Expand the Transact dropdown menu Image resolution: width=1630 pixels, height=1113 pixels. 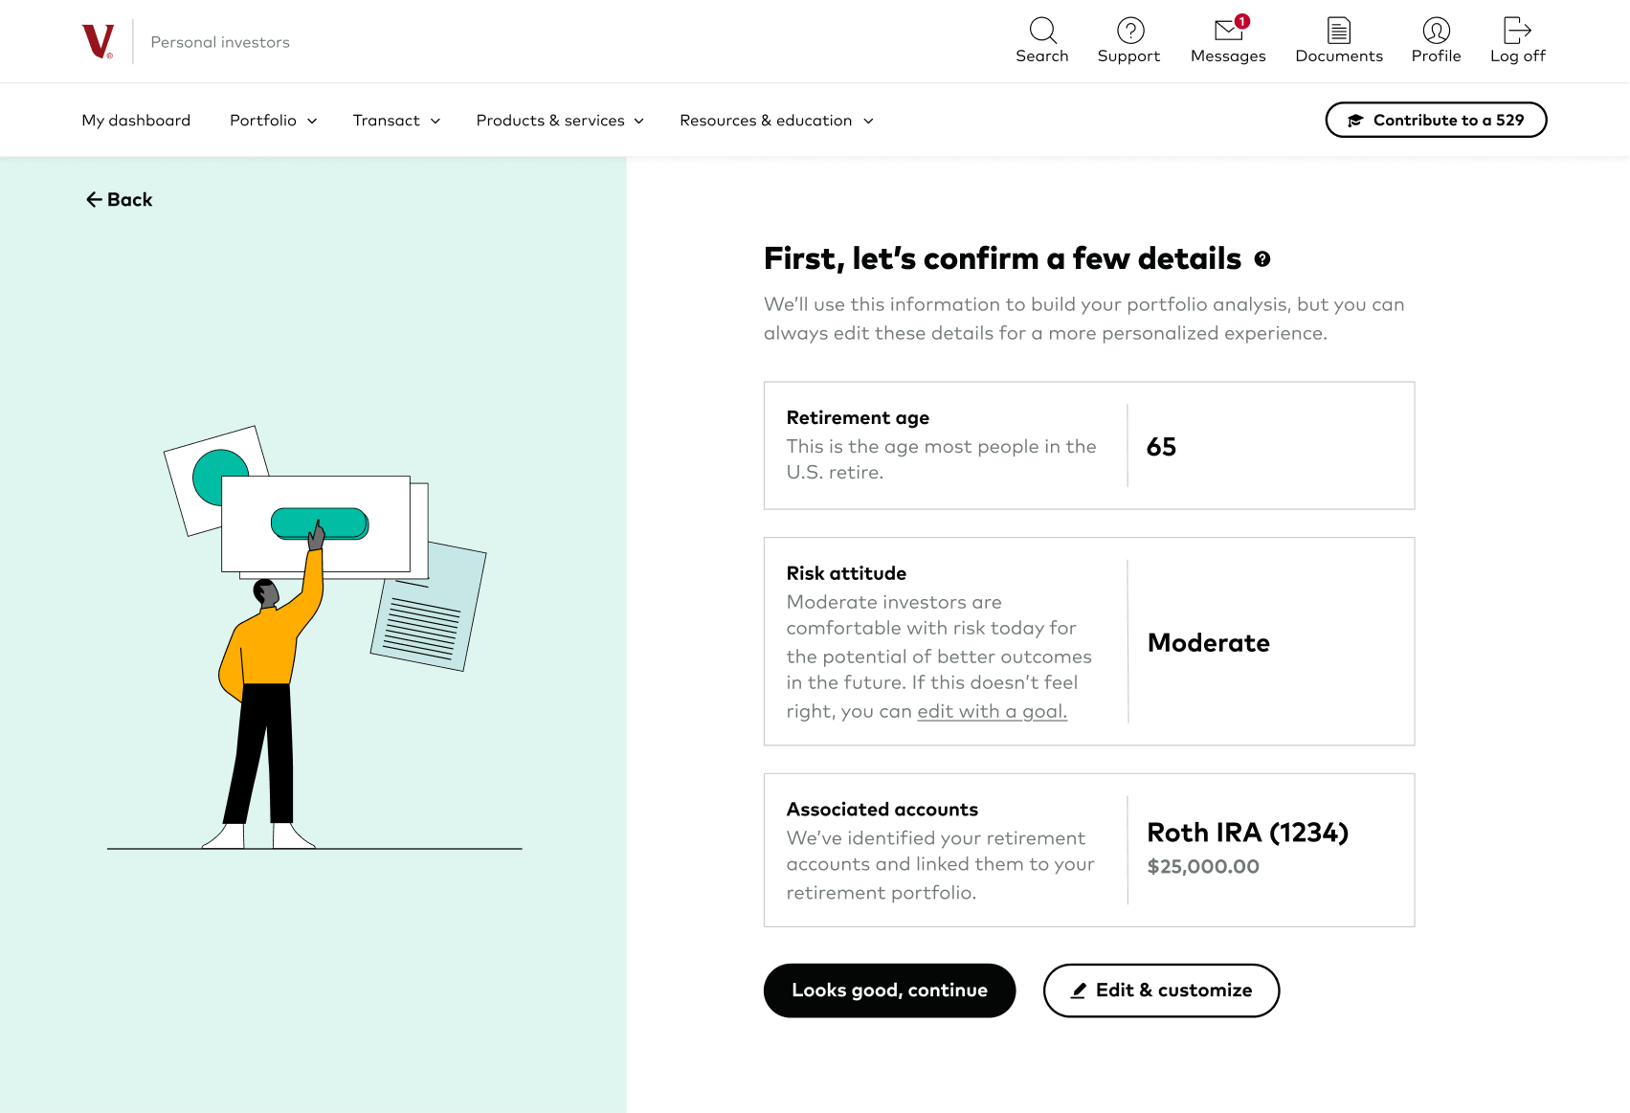pos(396,121)
